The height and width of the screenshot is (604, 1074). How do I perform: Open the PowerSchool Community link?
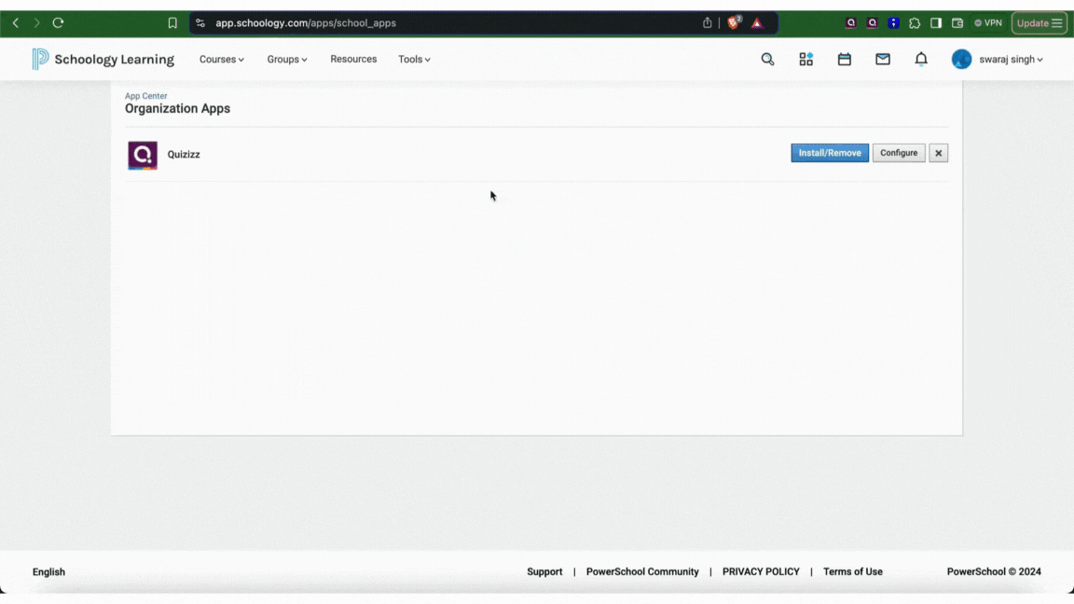click(x=642, y=571)
